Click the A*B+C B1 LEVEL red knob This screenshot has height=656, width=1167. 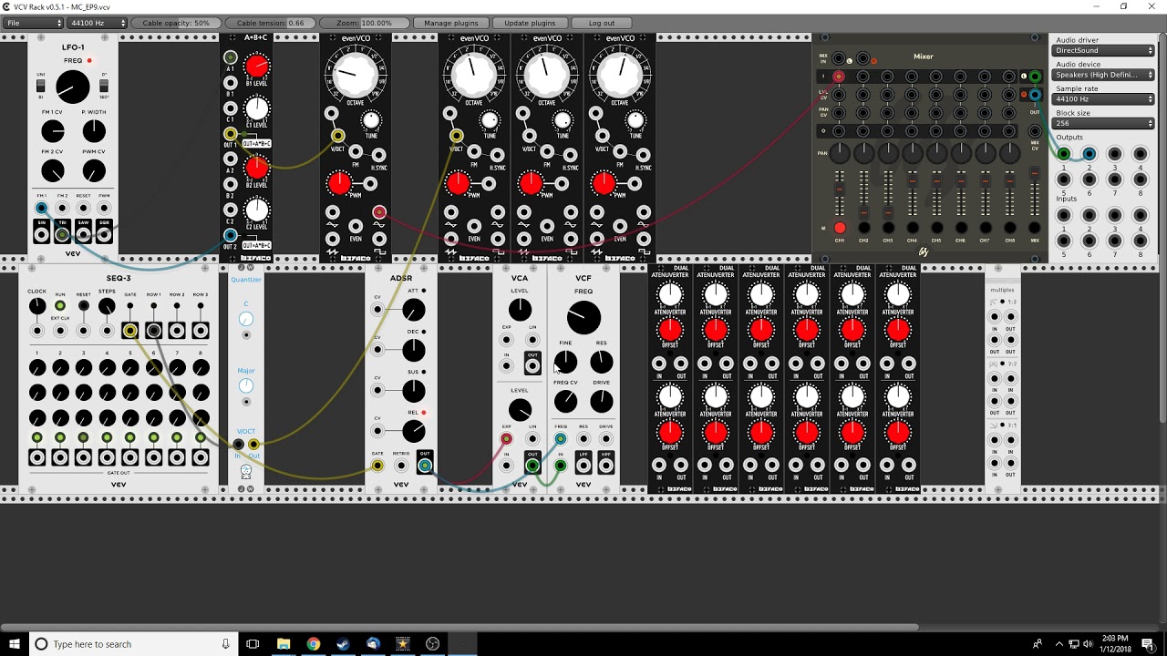[257, 66]
